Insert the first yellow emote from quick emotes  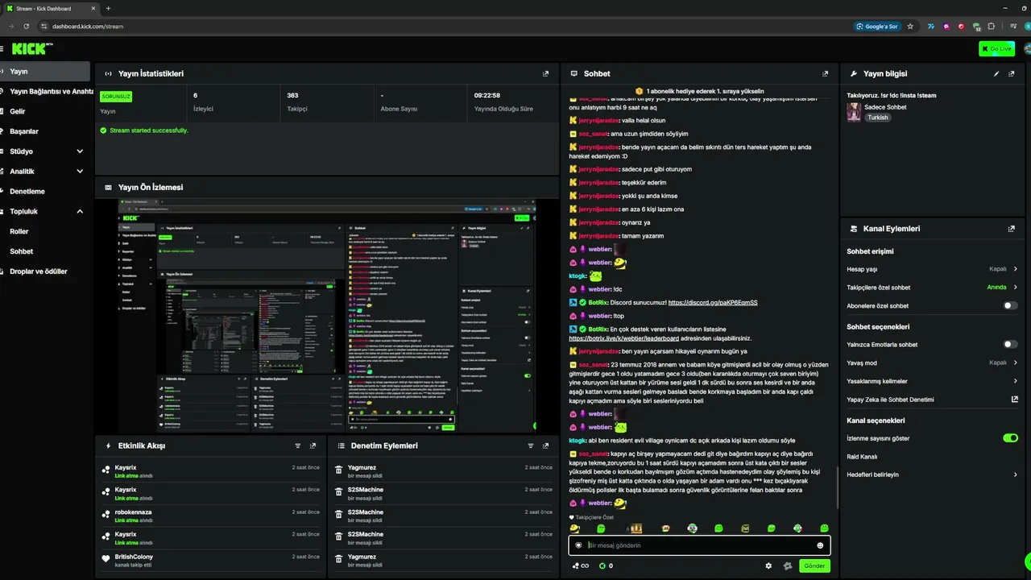(574, 528)
